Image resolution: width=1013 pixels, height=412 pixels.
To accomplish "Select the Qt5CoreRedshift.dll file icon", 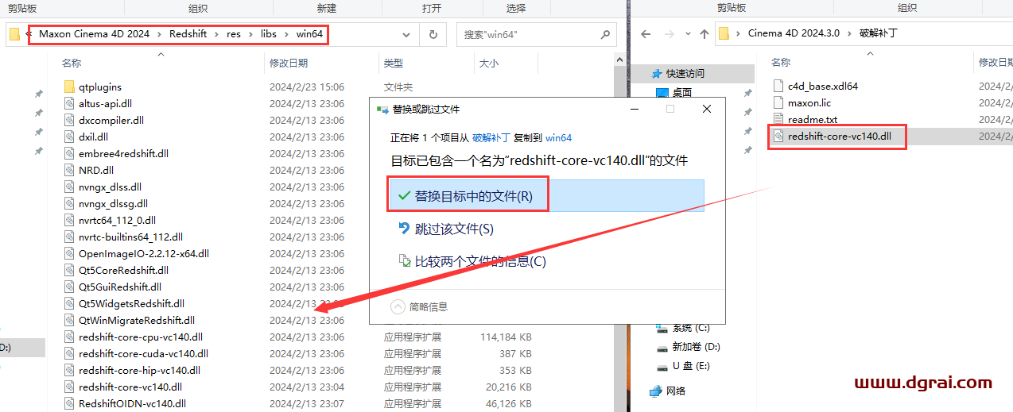I will (68, 270).
